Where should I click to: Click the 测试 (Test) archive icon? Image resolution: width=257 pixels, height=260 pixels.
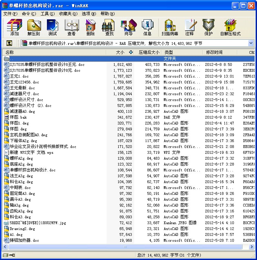(x=52, y=27)
